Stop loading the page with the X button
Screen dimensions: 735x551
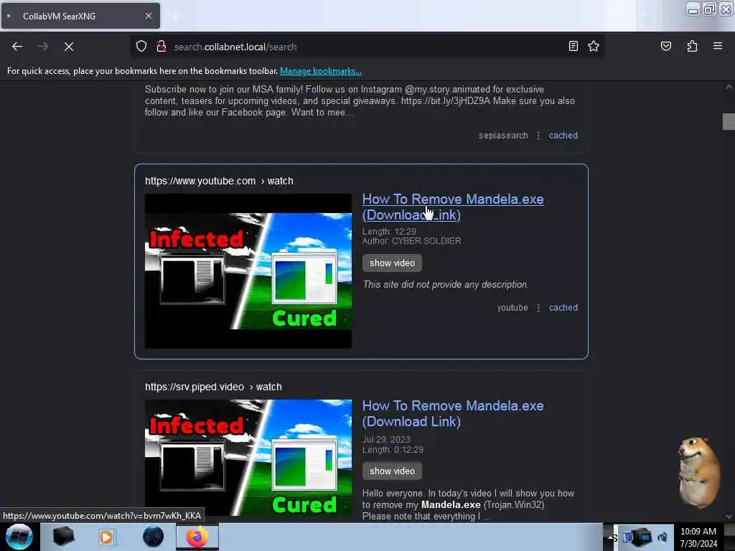pyautogui.click(x=68, y=47)
